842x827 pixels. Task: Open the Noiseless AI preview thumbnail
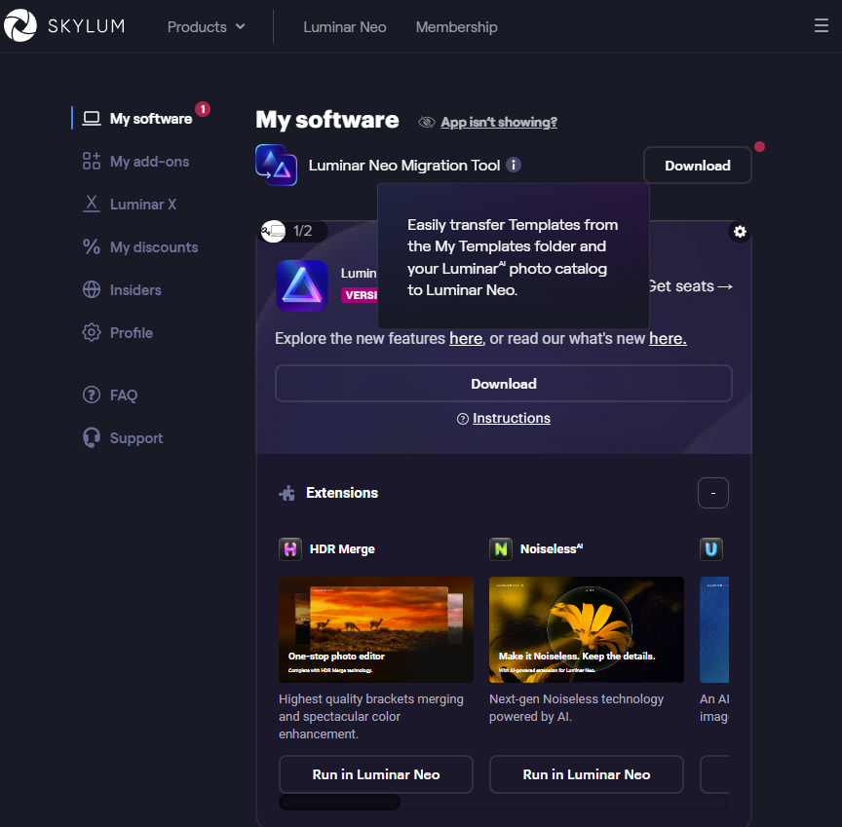pos(587,629)
